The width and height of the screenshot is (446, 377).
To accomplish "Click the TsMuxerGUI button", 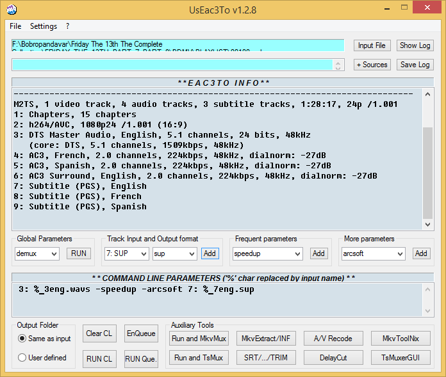I will 401,358.
